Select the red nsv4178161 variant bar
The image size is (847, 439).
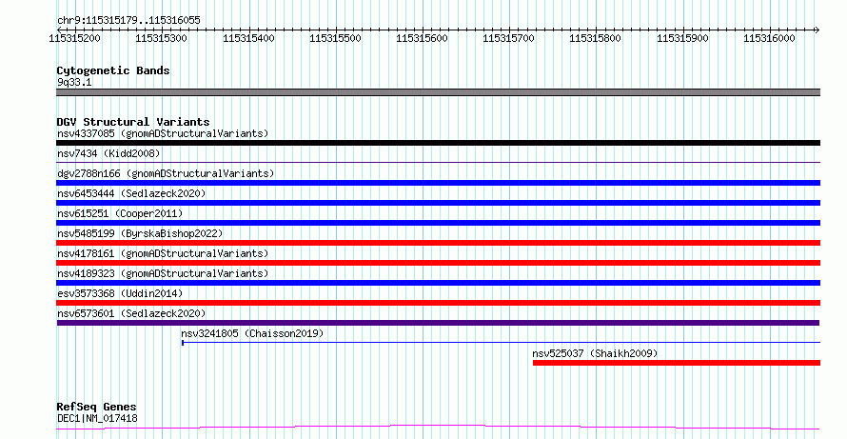point(438,263)
